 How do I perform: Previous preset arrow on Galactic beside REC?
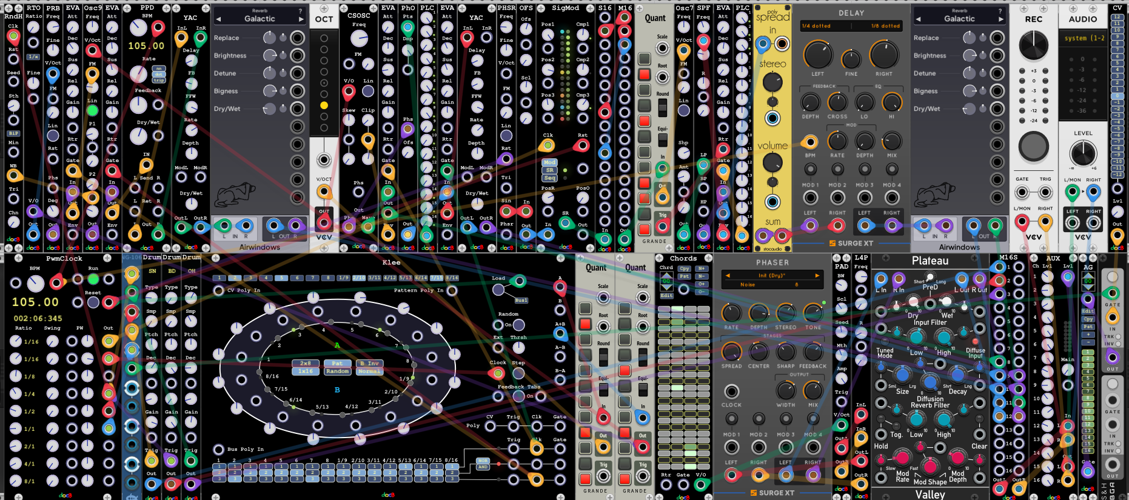[918, 19]
